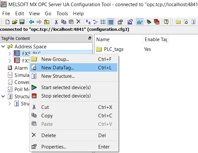Go back with the left arrow icon
Viewport: 198px width, 153px height.
pos(32,22)
